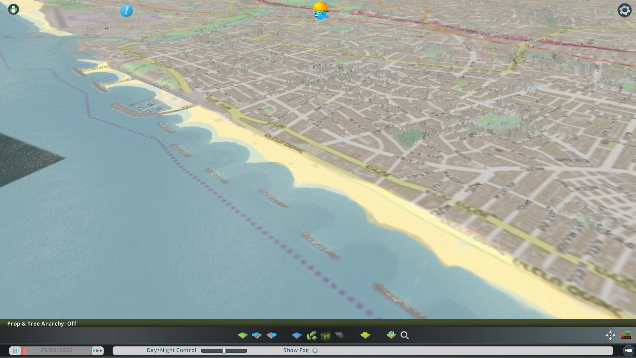Select the import heightmap icon
636x358 pixels.
257,335
